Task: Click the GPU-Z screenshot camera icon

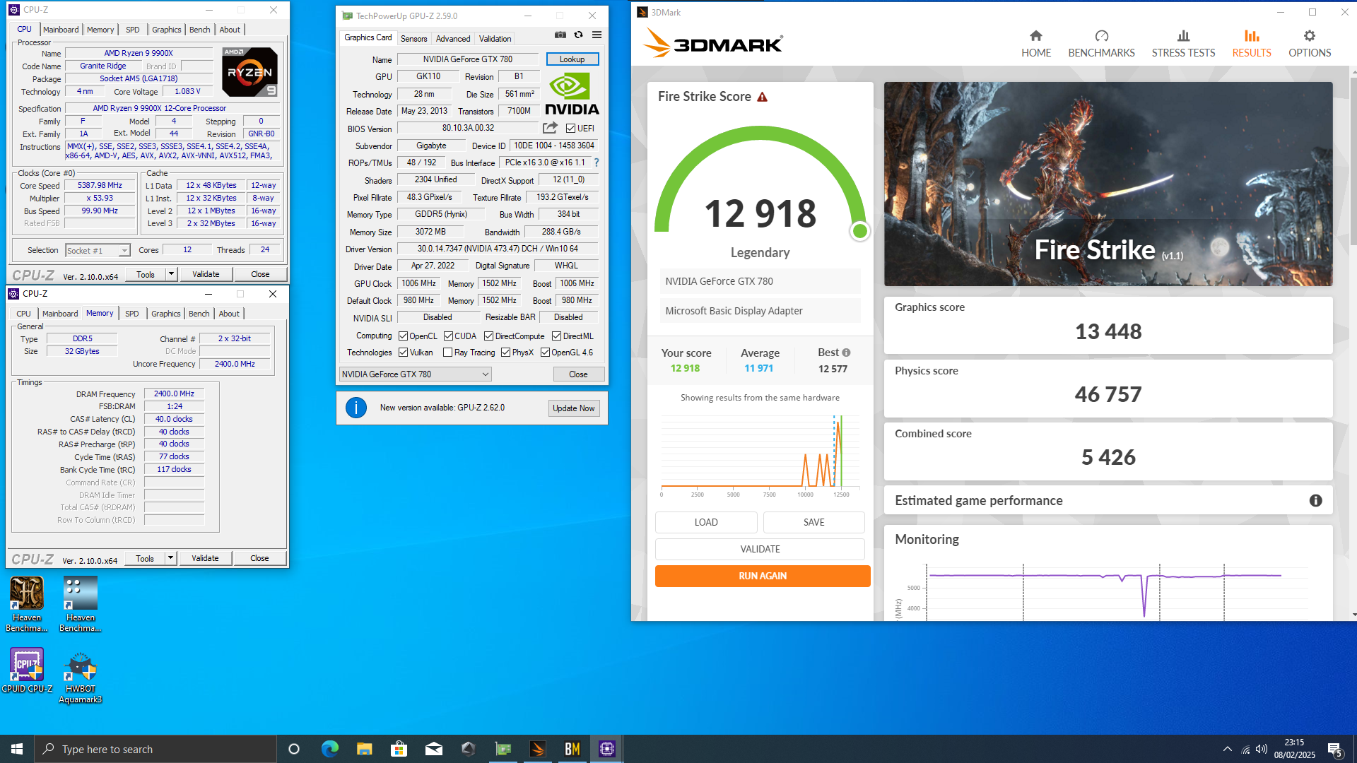Action: pyautogui.click(x=560, y=35)
